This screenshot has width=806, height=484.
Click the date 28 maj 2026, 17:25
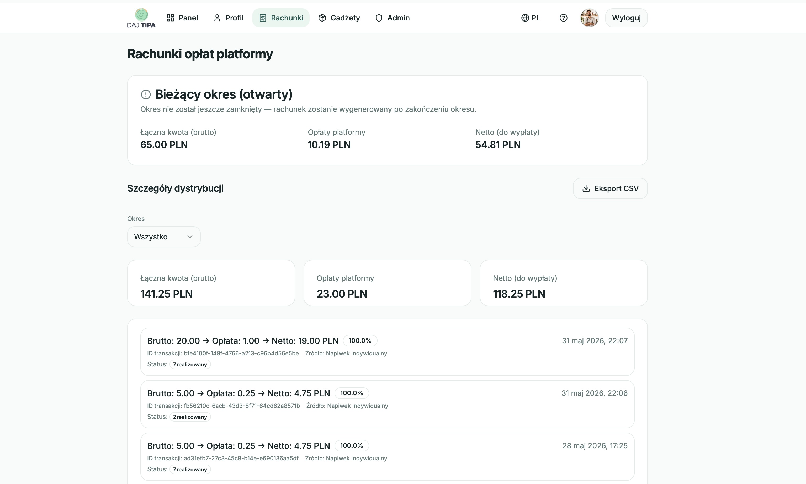[595, 445]
